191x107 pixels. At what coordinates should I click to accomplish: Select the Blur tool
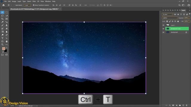pyautogui.click(x=7, y=32)
